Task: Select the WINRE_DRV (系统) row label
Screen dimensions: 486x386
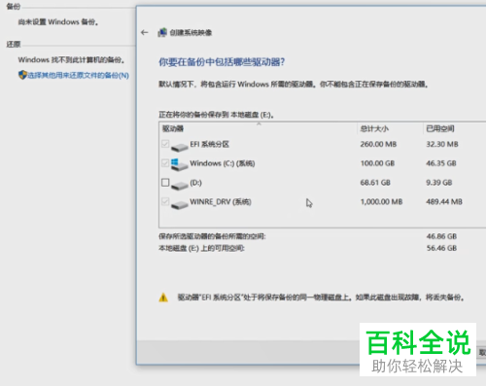Action: (221, 202)
